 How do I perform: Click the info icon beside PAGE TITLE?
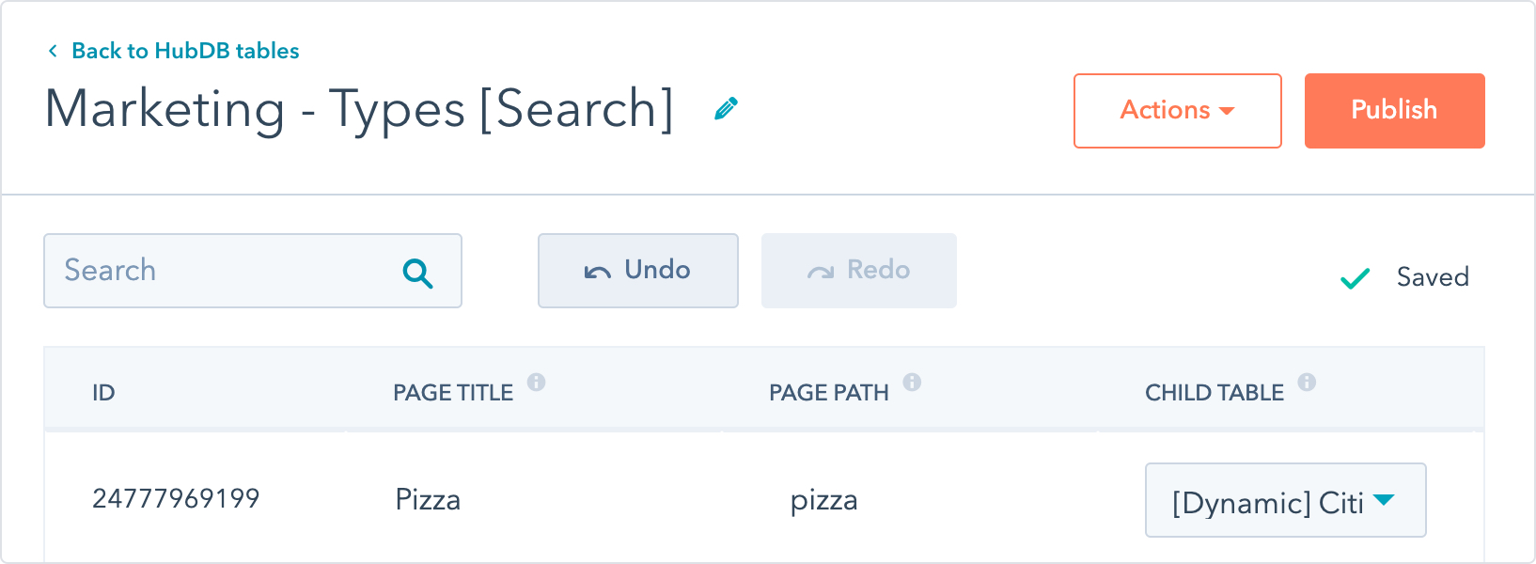pos(536,382)
